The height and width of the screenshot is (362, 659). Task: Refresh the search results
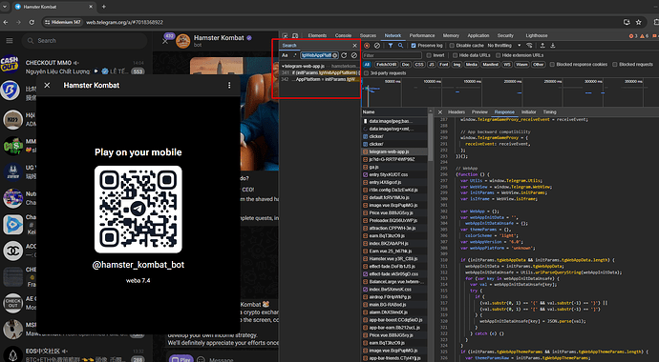pyautogui.click(x=344, y=55)
